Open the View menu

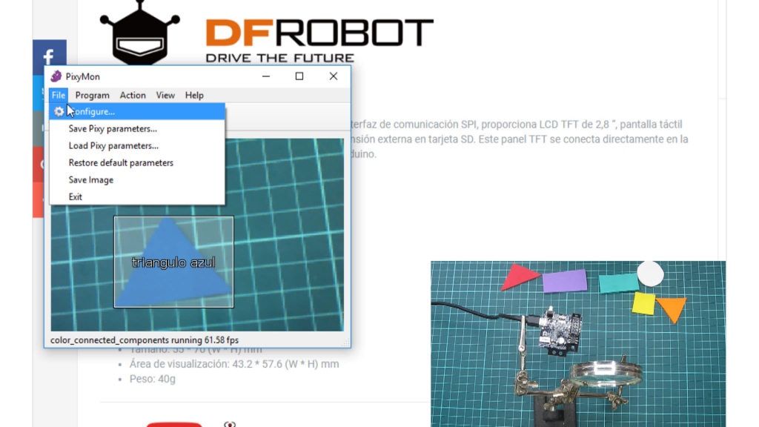tap(165, 95)
